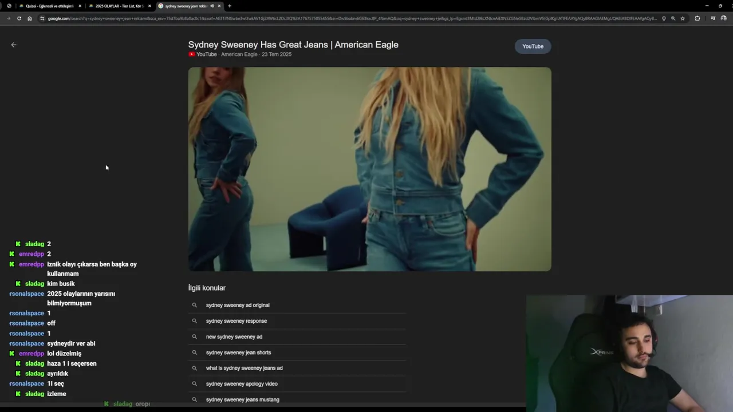Viewport: 733px width, 412px height.
Task: Click the back arrow beside the video title
Action: click(14, 45)
